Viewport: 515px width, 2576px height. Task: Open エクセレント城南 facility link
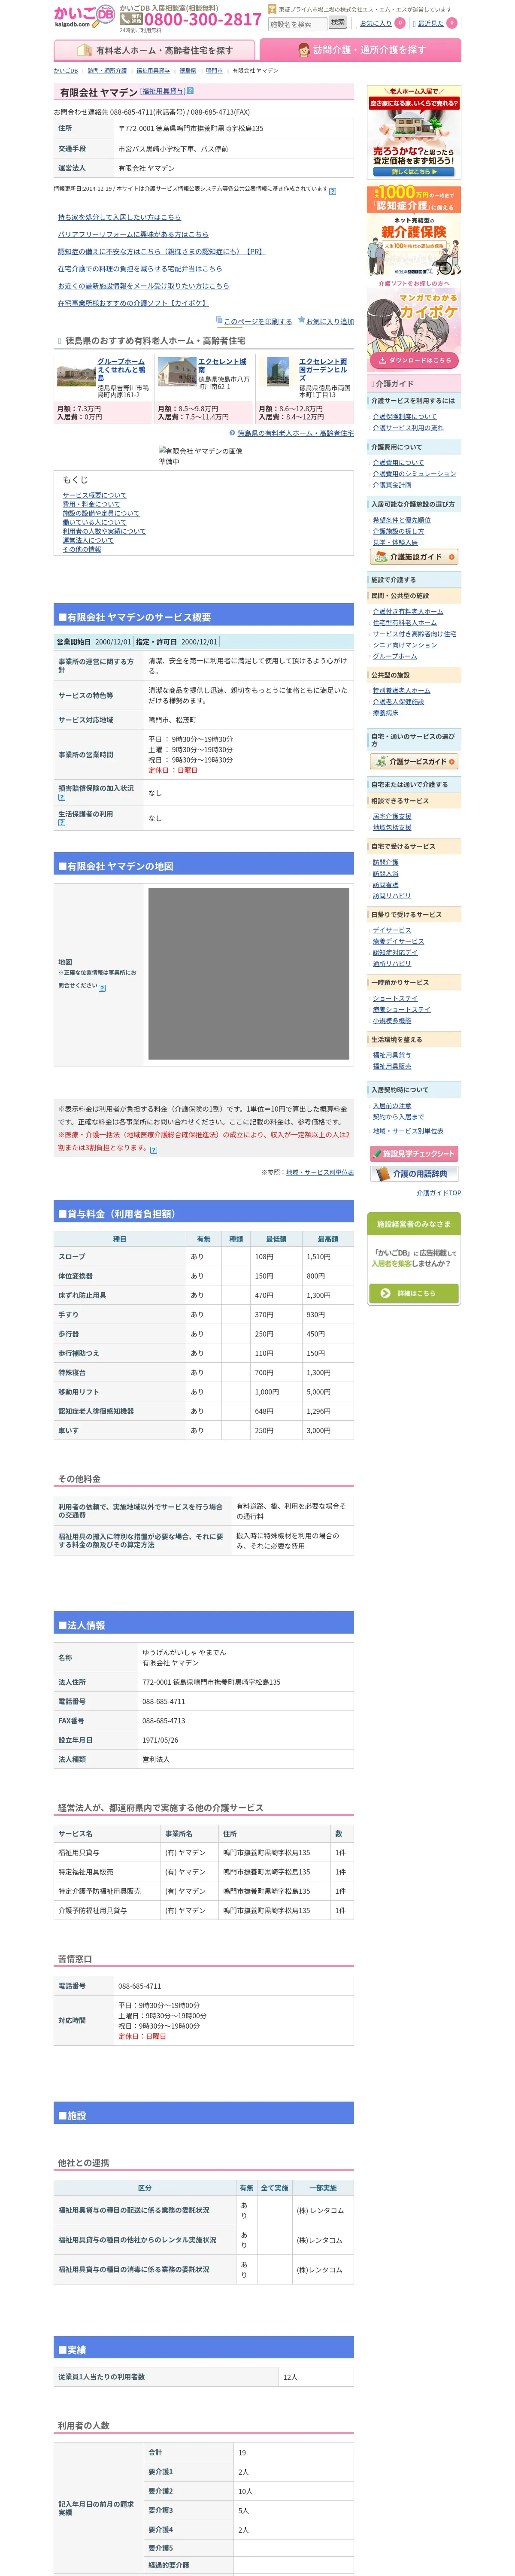pos(222,366)
